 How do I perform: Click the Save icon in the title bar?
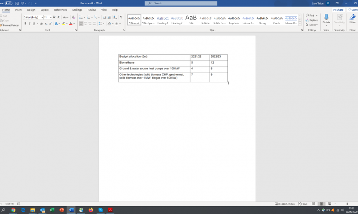pyautogui.click(x=16, y=3)
